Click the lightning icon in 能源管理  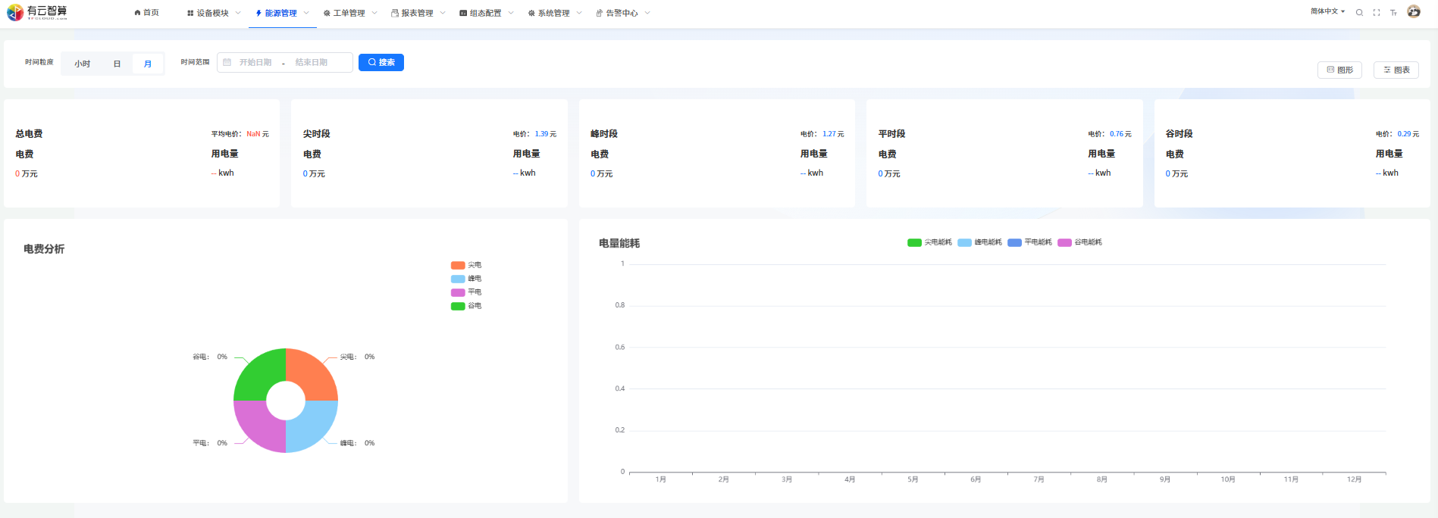pyautogui.click(x=258, y=13)
